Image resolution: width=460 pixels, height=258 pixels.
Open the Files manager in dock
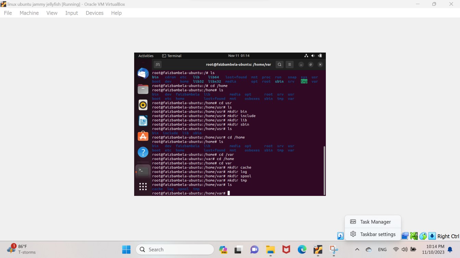pyautogui.click(x=143, y=89)
